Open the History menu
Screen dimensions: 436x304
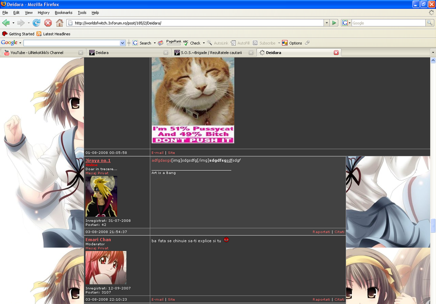coord(43,13)
